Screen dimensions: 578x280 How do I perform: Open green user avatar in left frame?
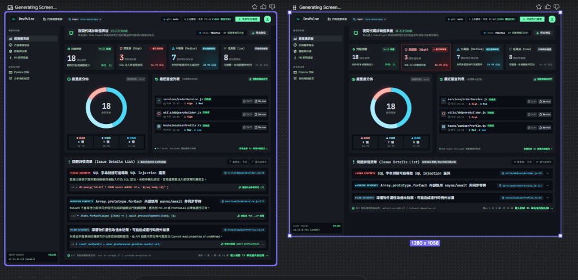[267, 19]
